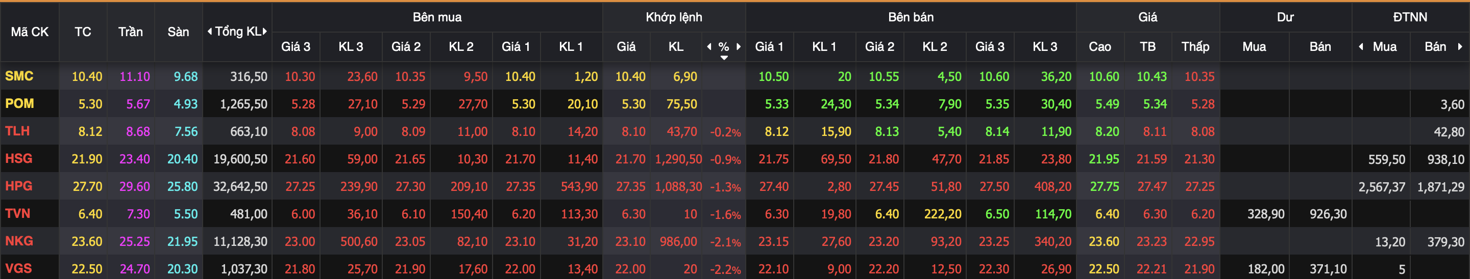The image size is (1470, 279).
Task: Click Giá 3 header under Bên mua
Action: (x=296, y=47)
